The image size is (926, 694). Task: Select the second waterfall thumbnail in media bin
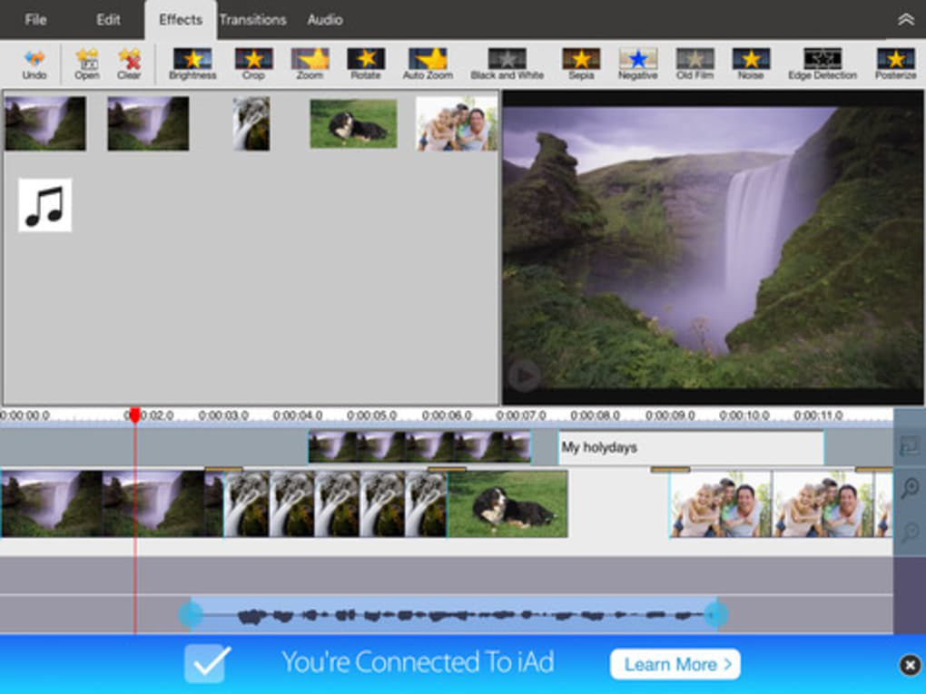point(148,123)
